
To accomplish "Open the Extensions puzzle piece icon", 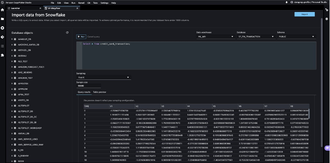I will click(x=3, y=55).
